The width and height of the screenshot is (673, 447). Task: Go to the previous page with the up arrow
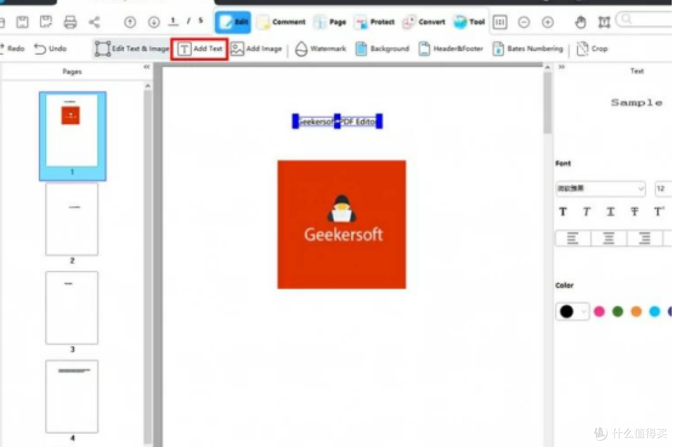130,22
